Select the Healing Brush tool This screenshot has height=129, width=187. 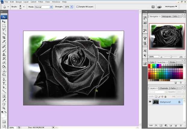click(4, 47)
